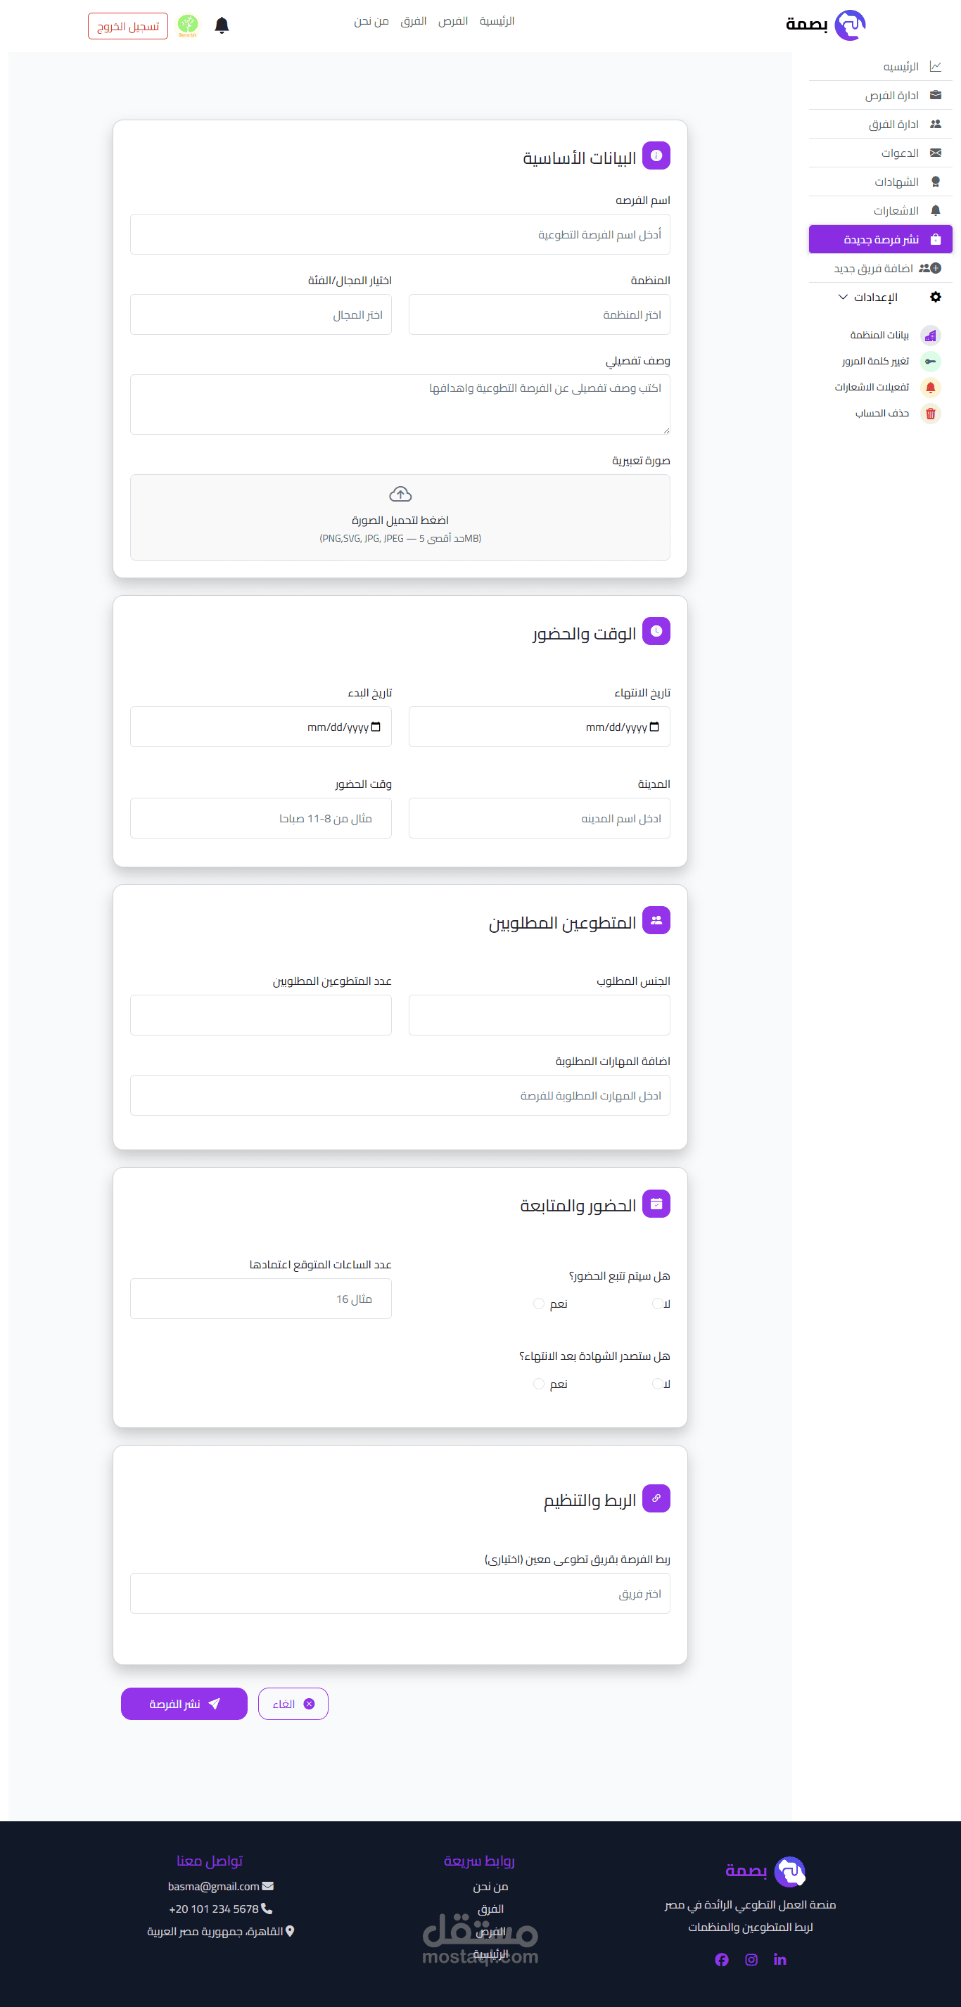Open the calendar picker for تاريخ الانتهاء
961x2007 pixels.
tap(654, 727)
